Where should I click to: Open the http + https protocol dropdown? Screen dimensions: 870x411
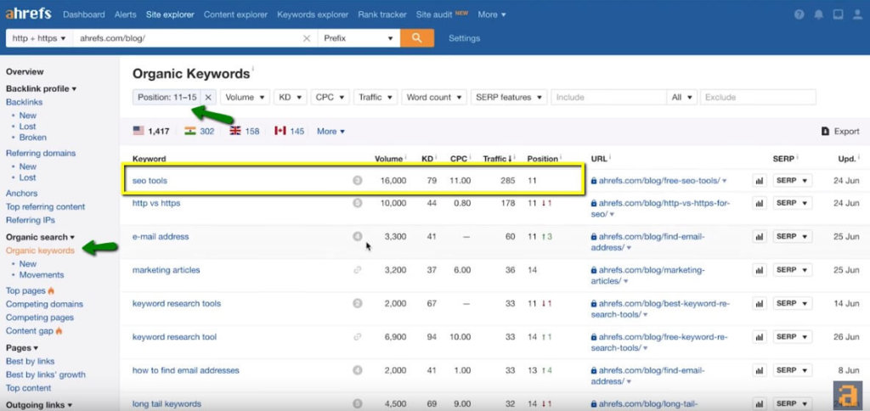pos(39,38)
